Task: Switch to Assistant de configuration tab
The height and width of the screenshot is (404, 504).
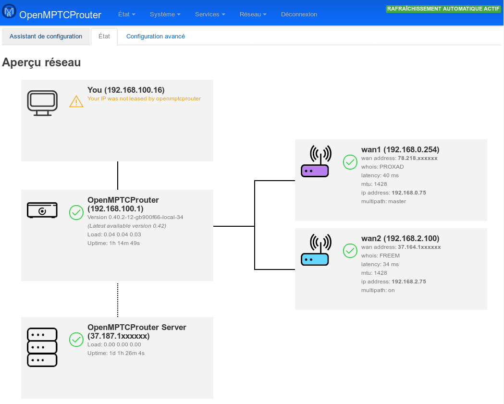Action: (x=46, y=37)
